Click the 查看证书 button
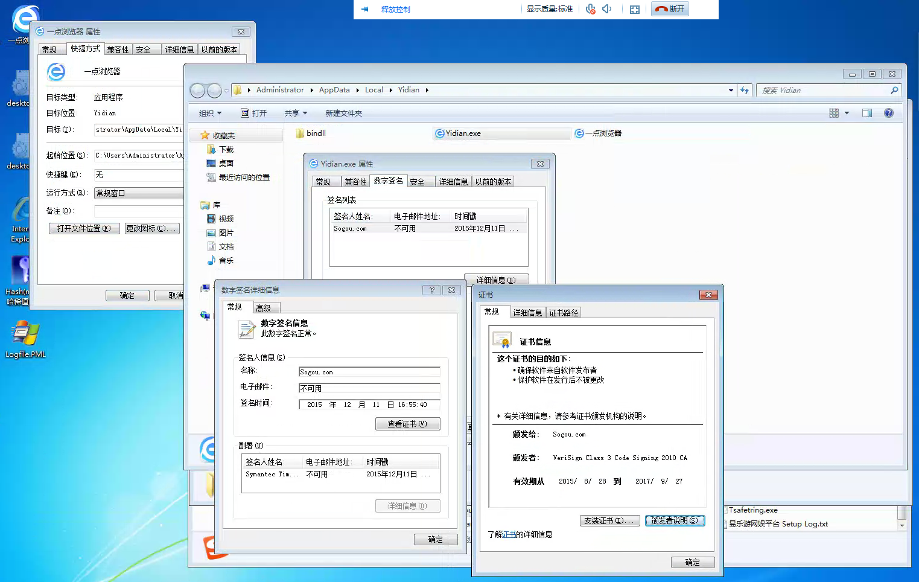Screen dimensions: 919x582 pos(407,424)
